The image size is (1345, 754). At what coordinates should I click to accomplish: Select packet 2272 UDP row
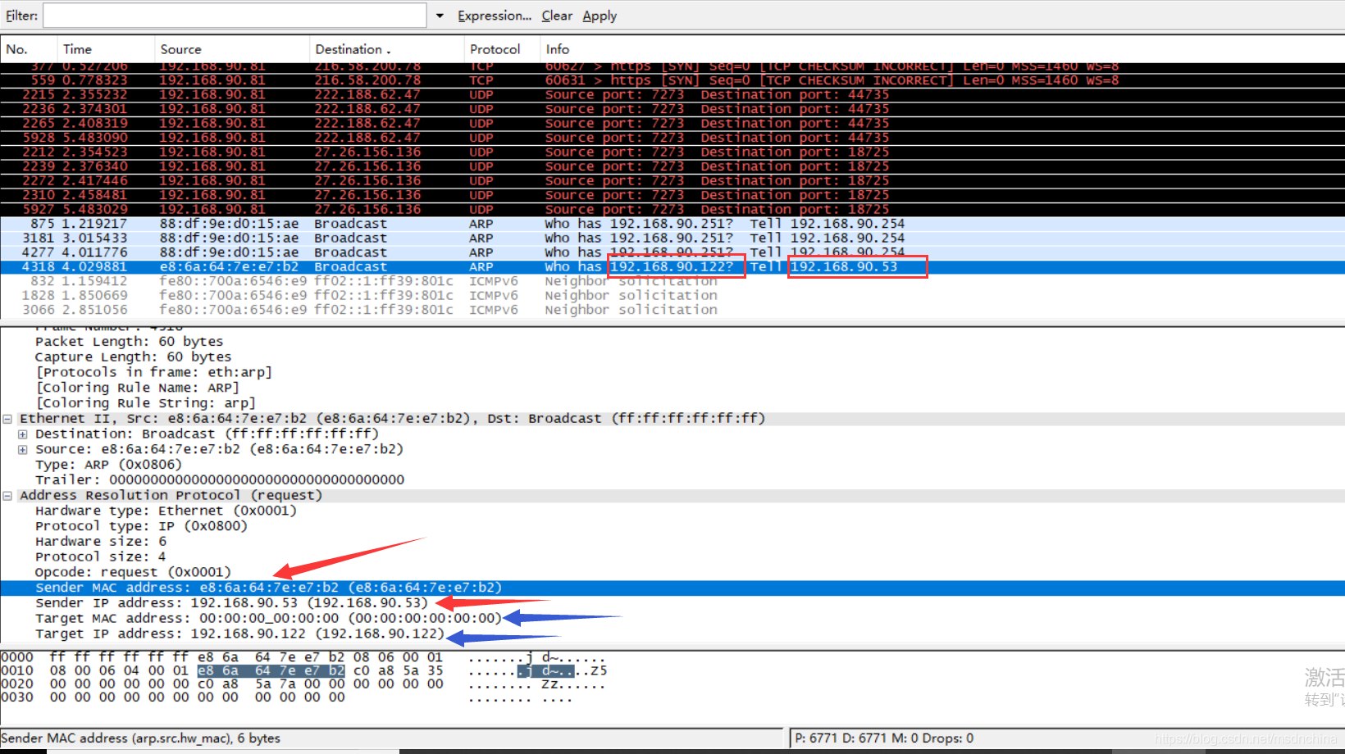pyautogui.click(x=672, y=181)
